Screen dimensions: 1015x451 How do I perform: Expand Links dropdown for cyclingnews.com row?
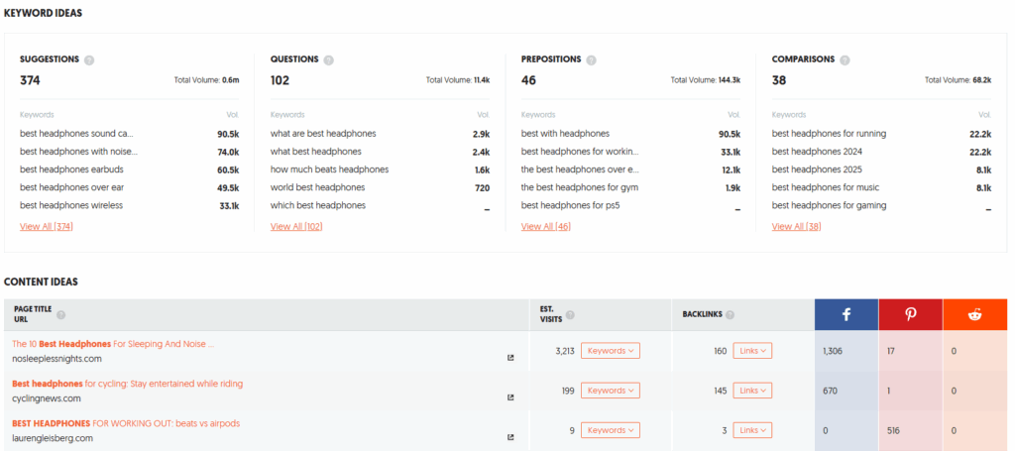click(752, 391)
